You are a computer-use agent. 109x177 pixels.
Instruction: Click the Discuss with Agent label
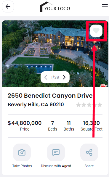[x=56, y=166]
